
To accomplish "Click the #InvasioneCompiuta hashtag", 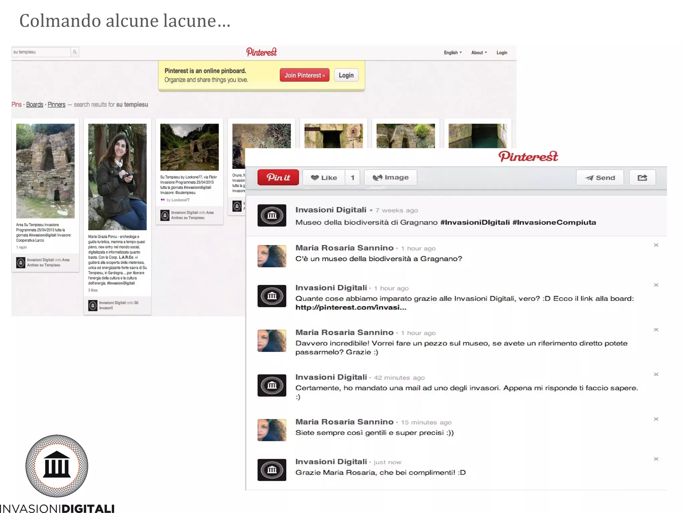I will click(554, 222).
